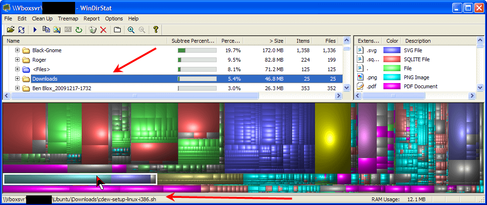Image resolution: width=487 pixels, height=205 pixels.
Task: Click the .pdf file type icon
Action: 360,86
